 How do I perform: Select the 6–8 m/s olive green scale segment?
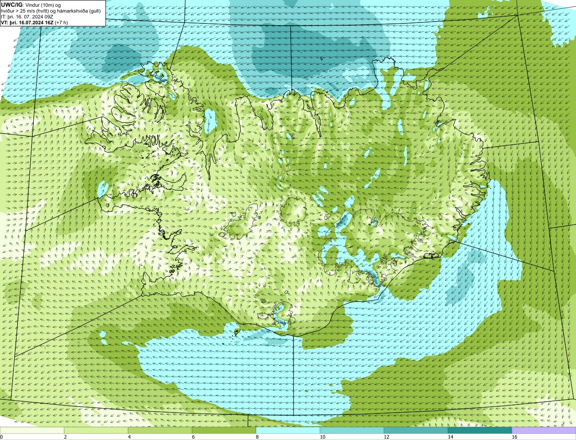coord(224,430)
